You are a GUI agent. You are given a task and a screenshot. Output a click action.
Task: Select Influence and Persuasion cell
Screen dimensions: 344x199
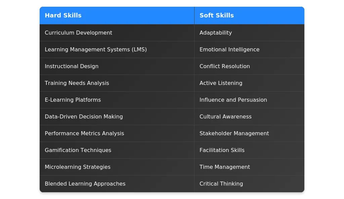click(233, 100)
